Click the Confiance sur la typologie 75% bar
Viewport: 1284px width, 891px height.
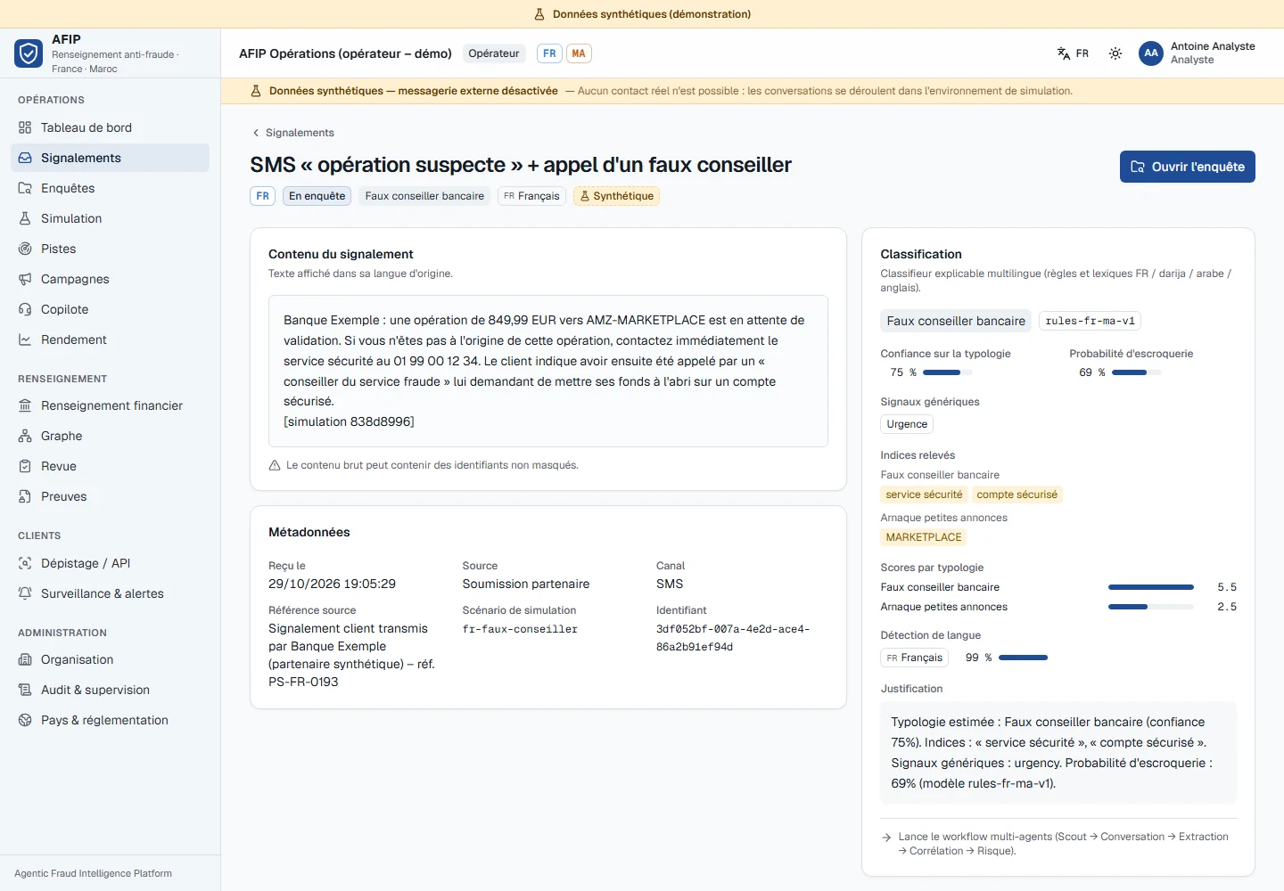pos(948,372)
